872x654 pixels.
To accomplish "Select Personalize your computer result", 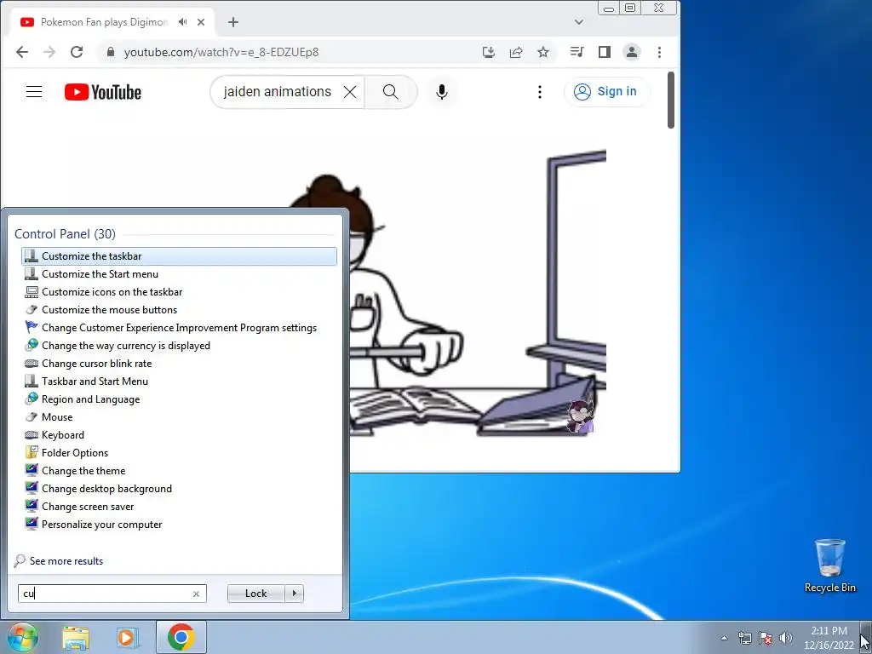I will 179,525.
